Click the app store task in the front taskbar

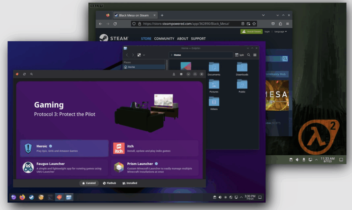[x=59, y=197]
